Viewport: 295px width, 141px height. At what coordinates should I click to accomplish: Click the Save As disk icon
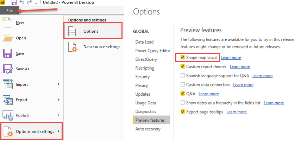coord(8,69)
